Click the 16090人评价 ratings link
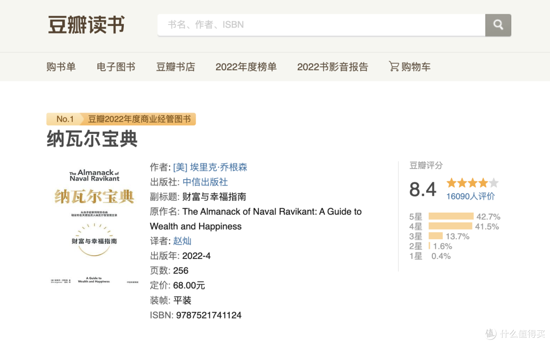The width and height of the screenshot is (550, 345). pos(471,196)
